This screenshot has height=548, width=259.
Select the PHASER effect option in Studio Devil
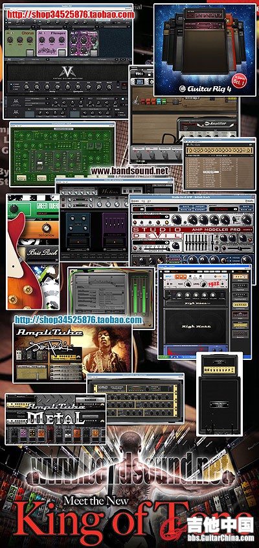(x=173, y=262)
